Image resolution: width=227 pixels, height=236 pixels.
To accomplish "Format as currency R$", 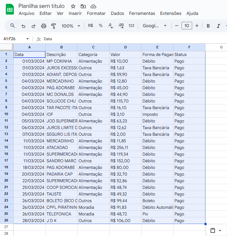I will (90, 26).
